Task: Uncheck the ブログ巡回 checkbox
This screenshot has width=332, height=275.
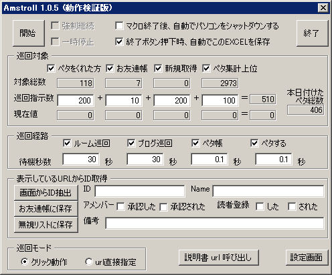Action: tap(131, 143)
